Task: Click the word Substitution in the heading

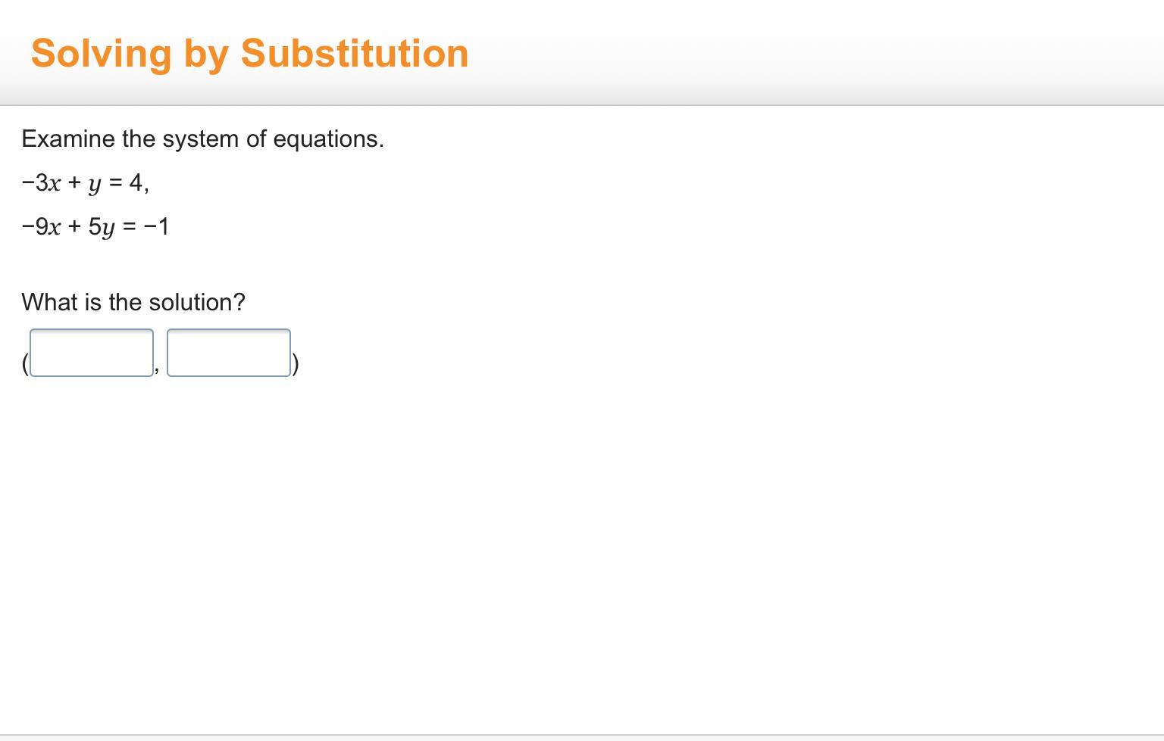Action: (355, 54)
